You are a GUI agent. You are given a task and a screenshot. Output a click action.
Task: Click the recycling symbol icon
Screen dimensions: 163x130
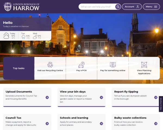click(x=50, y=65)
